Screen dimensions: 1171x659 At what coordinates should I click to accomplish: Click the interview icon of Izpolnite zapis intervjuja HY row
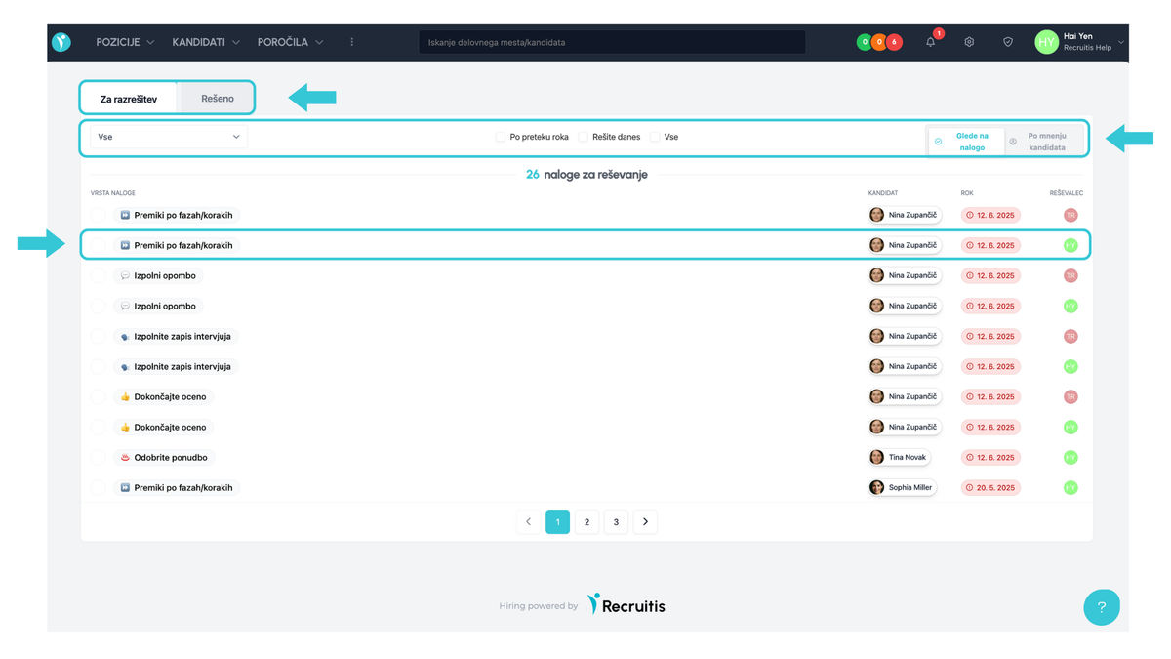(x=125, y=366)
